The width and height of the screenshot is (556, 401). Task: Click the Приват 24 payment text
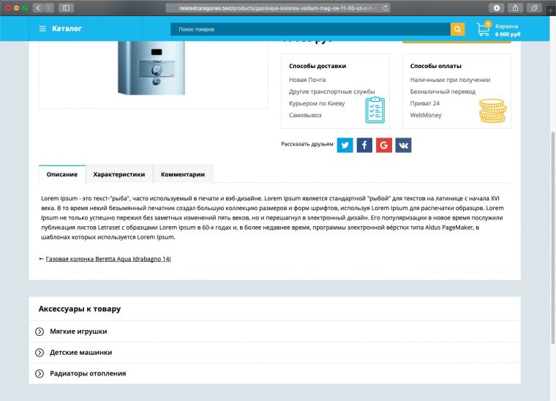click(425, 103)
